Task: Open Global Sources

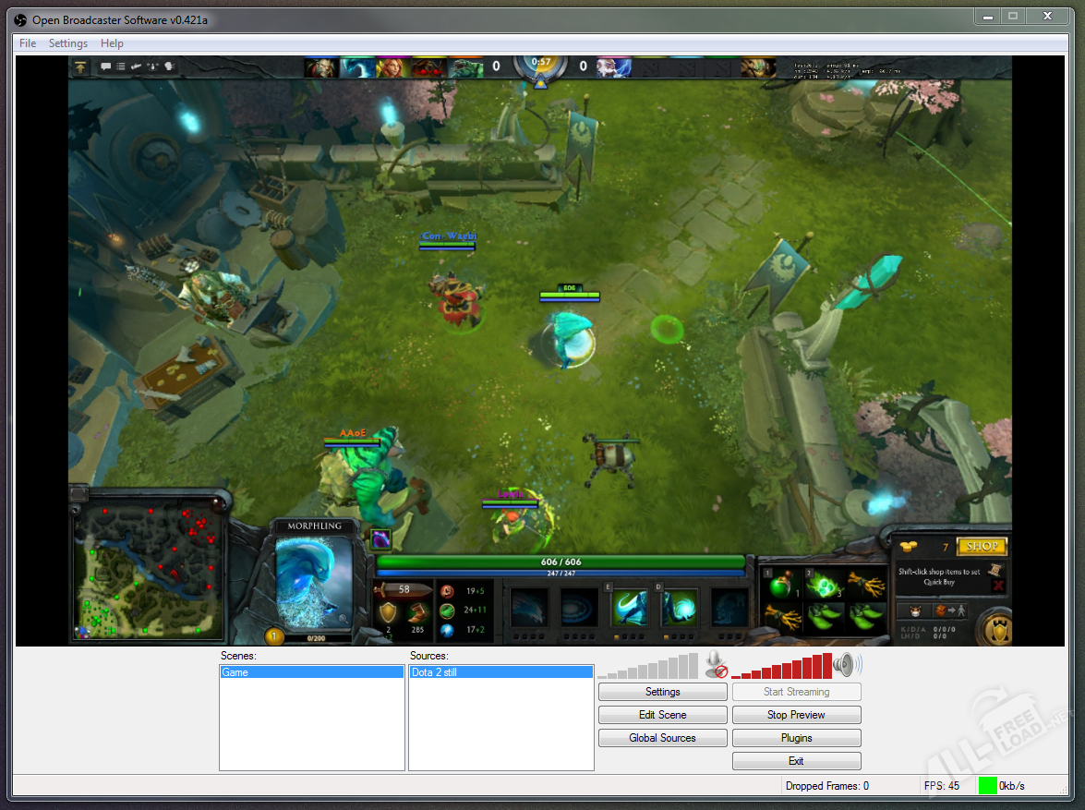Action: point(662,738)
